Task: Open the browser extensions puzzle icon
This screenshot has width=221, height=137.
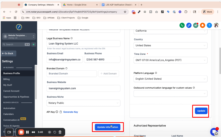Action: pos(186,12)
